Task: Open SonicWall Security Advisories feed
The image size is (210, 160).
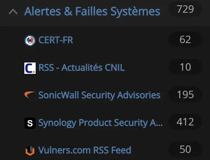Action: pyautogui.click(x=100, y=95)
